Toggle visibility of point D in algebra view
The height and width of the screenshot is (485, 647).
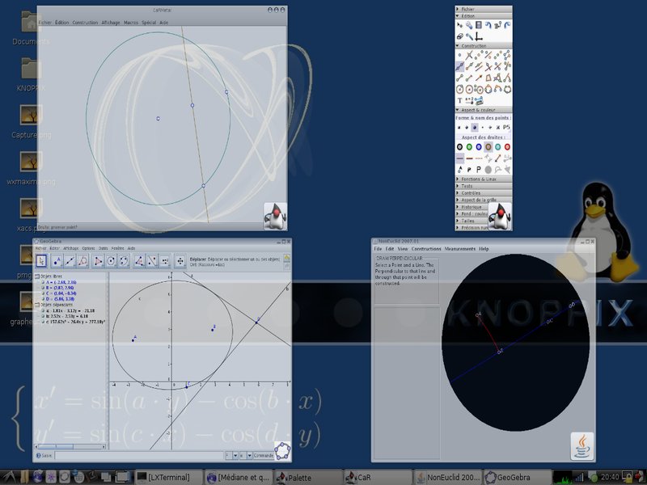43,299
